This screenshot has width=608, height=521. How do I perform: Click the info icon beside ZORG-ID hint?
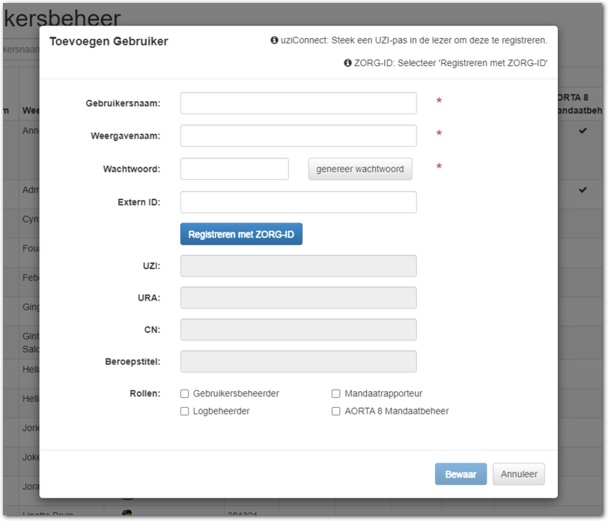[347, 64]
